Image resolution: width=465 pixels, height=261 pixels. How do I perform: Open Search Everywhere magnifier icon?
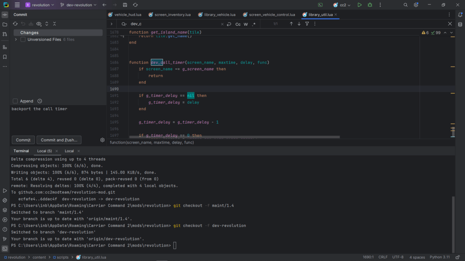[406, 5]
